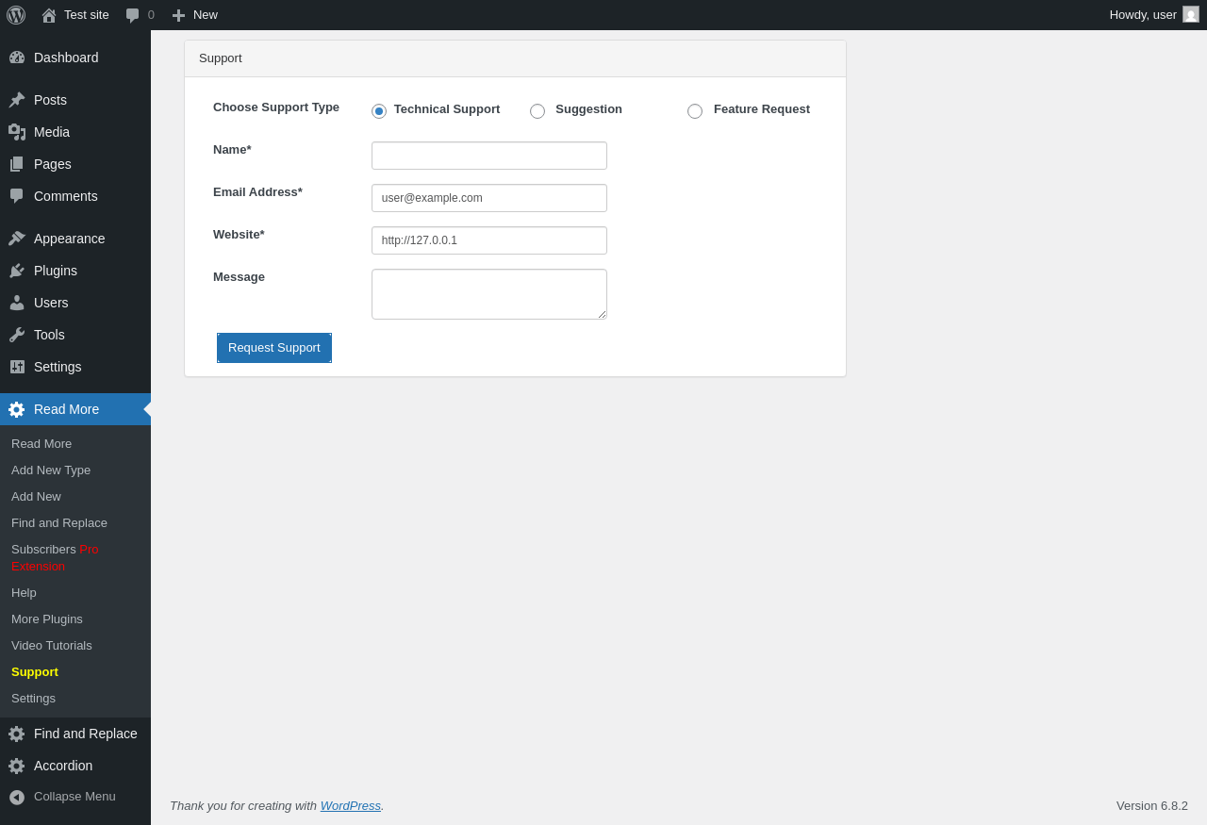Click the WordPress logo icon
This screenshot has height=825, width=1207.
pos(16,15)
